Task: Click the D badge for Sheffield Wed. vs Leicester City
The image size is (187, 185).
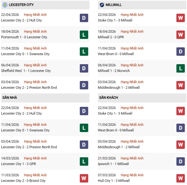Action: 84,68
